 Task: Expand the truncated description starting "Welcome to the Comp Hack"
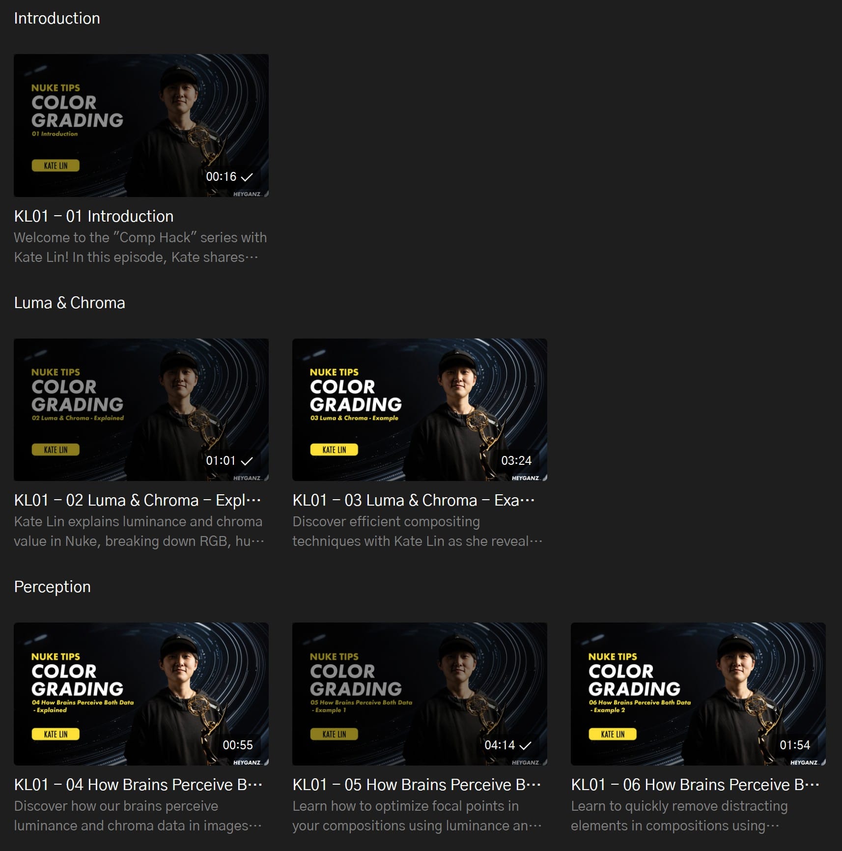coord(140,247)
